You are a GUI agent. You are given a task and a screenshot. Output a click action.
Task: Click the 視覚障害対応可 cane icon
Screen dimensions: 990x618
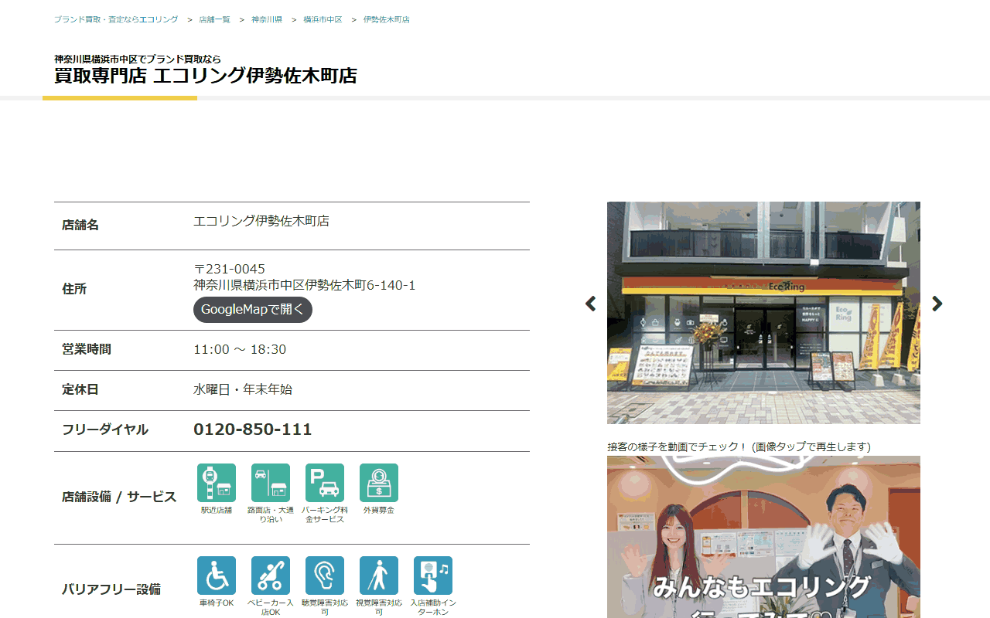pyautogui.click(x=379, y=576)
